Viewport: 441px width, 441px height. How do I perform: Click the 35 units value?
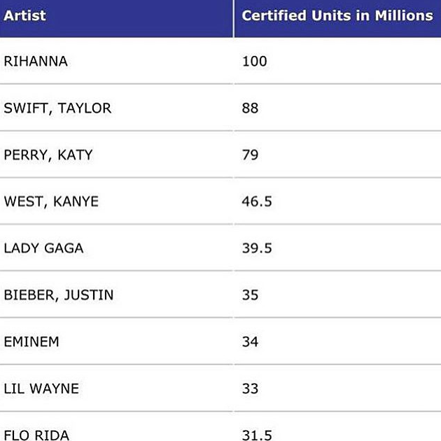click(250, 295)
